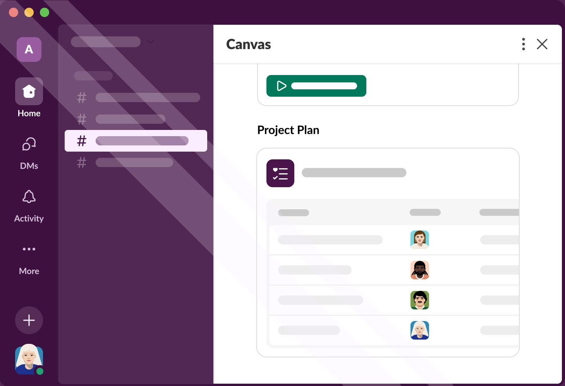Close the Canvas panel
The width and height of the screenshot is (565, 386).
coord(542,44)
